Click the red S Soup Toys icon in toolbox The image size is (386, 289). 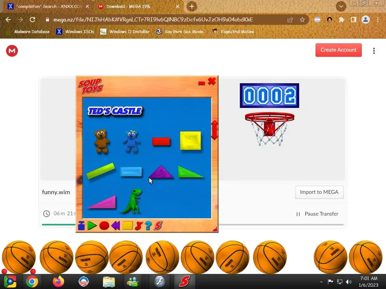point(158,226)
